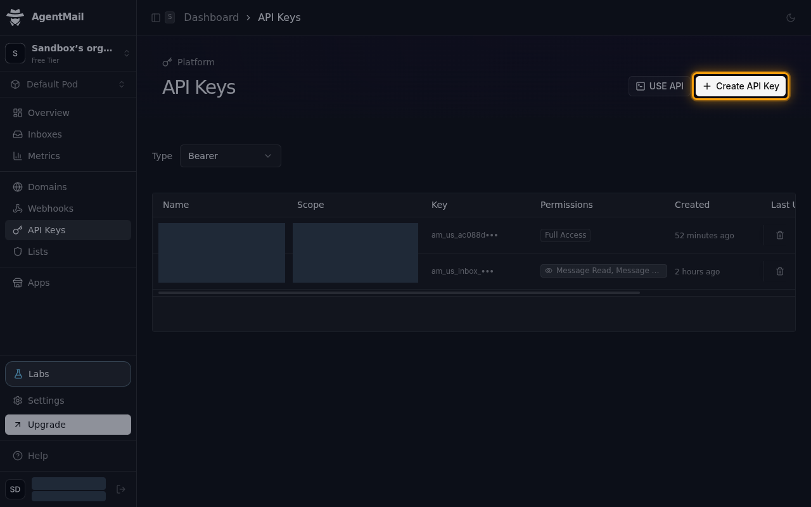
Task: Click the SD user avatar
Action: click(x=15, y=489)
